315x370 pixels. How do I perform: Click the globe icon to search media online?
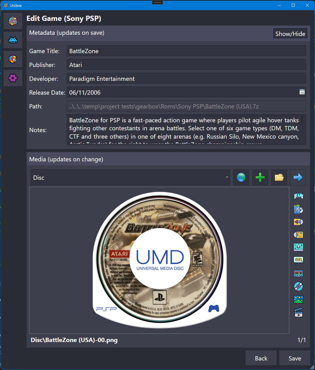click(241, 177)
